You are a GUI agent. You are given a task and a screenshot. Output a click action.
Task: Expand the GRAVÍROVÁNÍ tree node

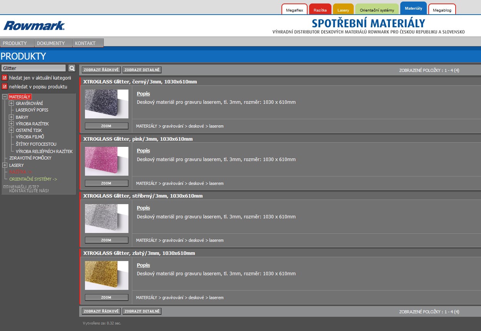point(12,103)
